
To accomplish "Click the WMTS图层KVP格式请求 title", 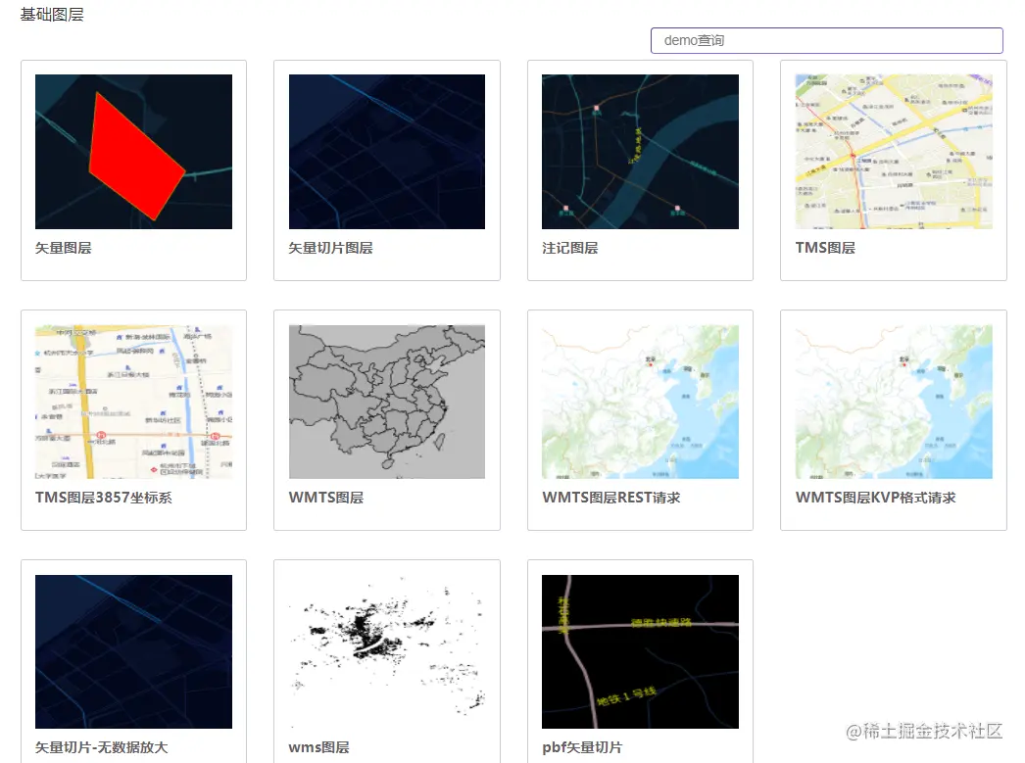I will (x=875, y=498).
